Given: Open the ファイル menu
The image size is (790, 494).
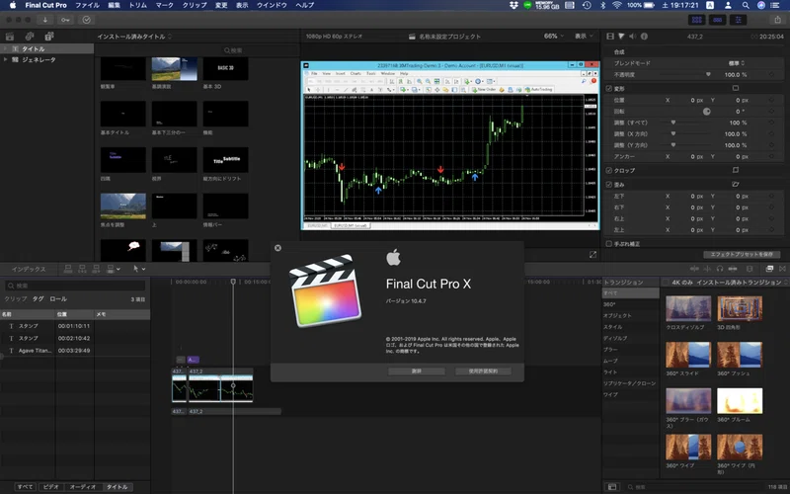Looking at the screenshot, I should click(87, 5).
